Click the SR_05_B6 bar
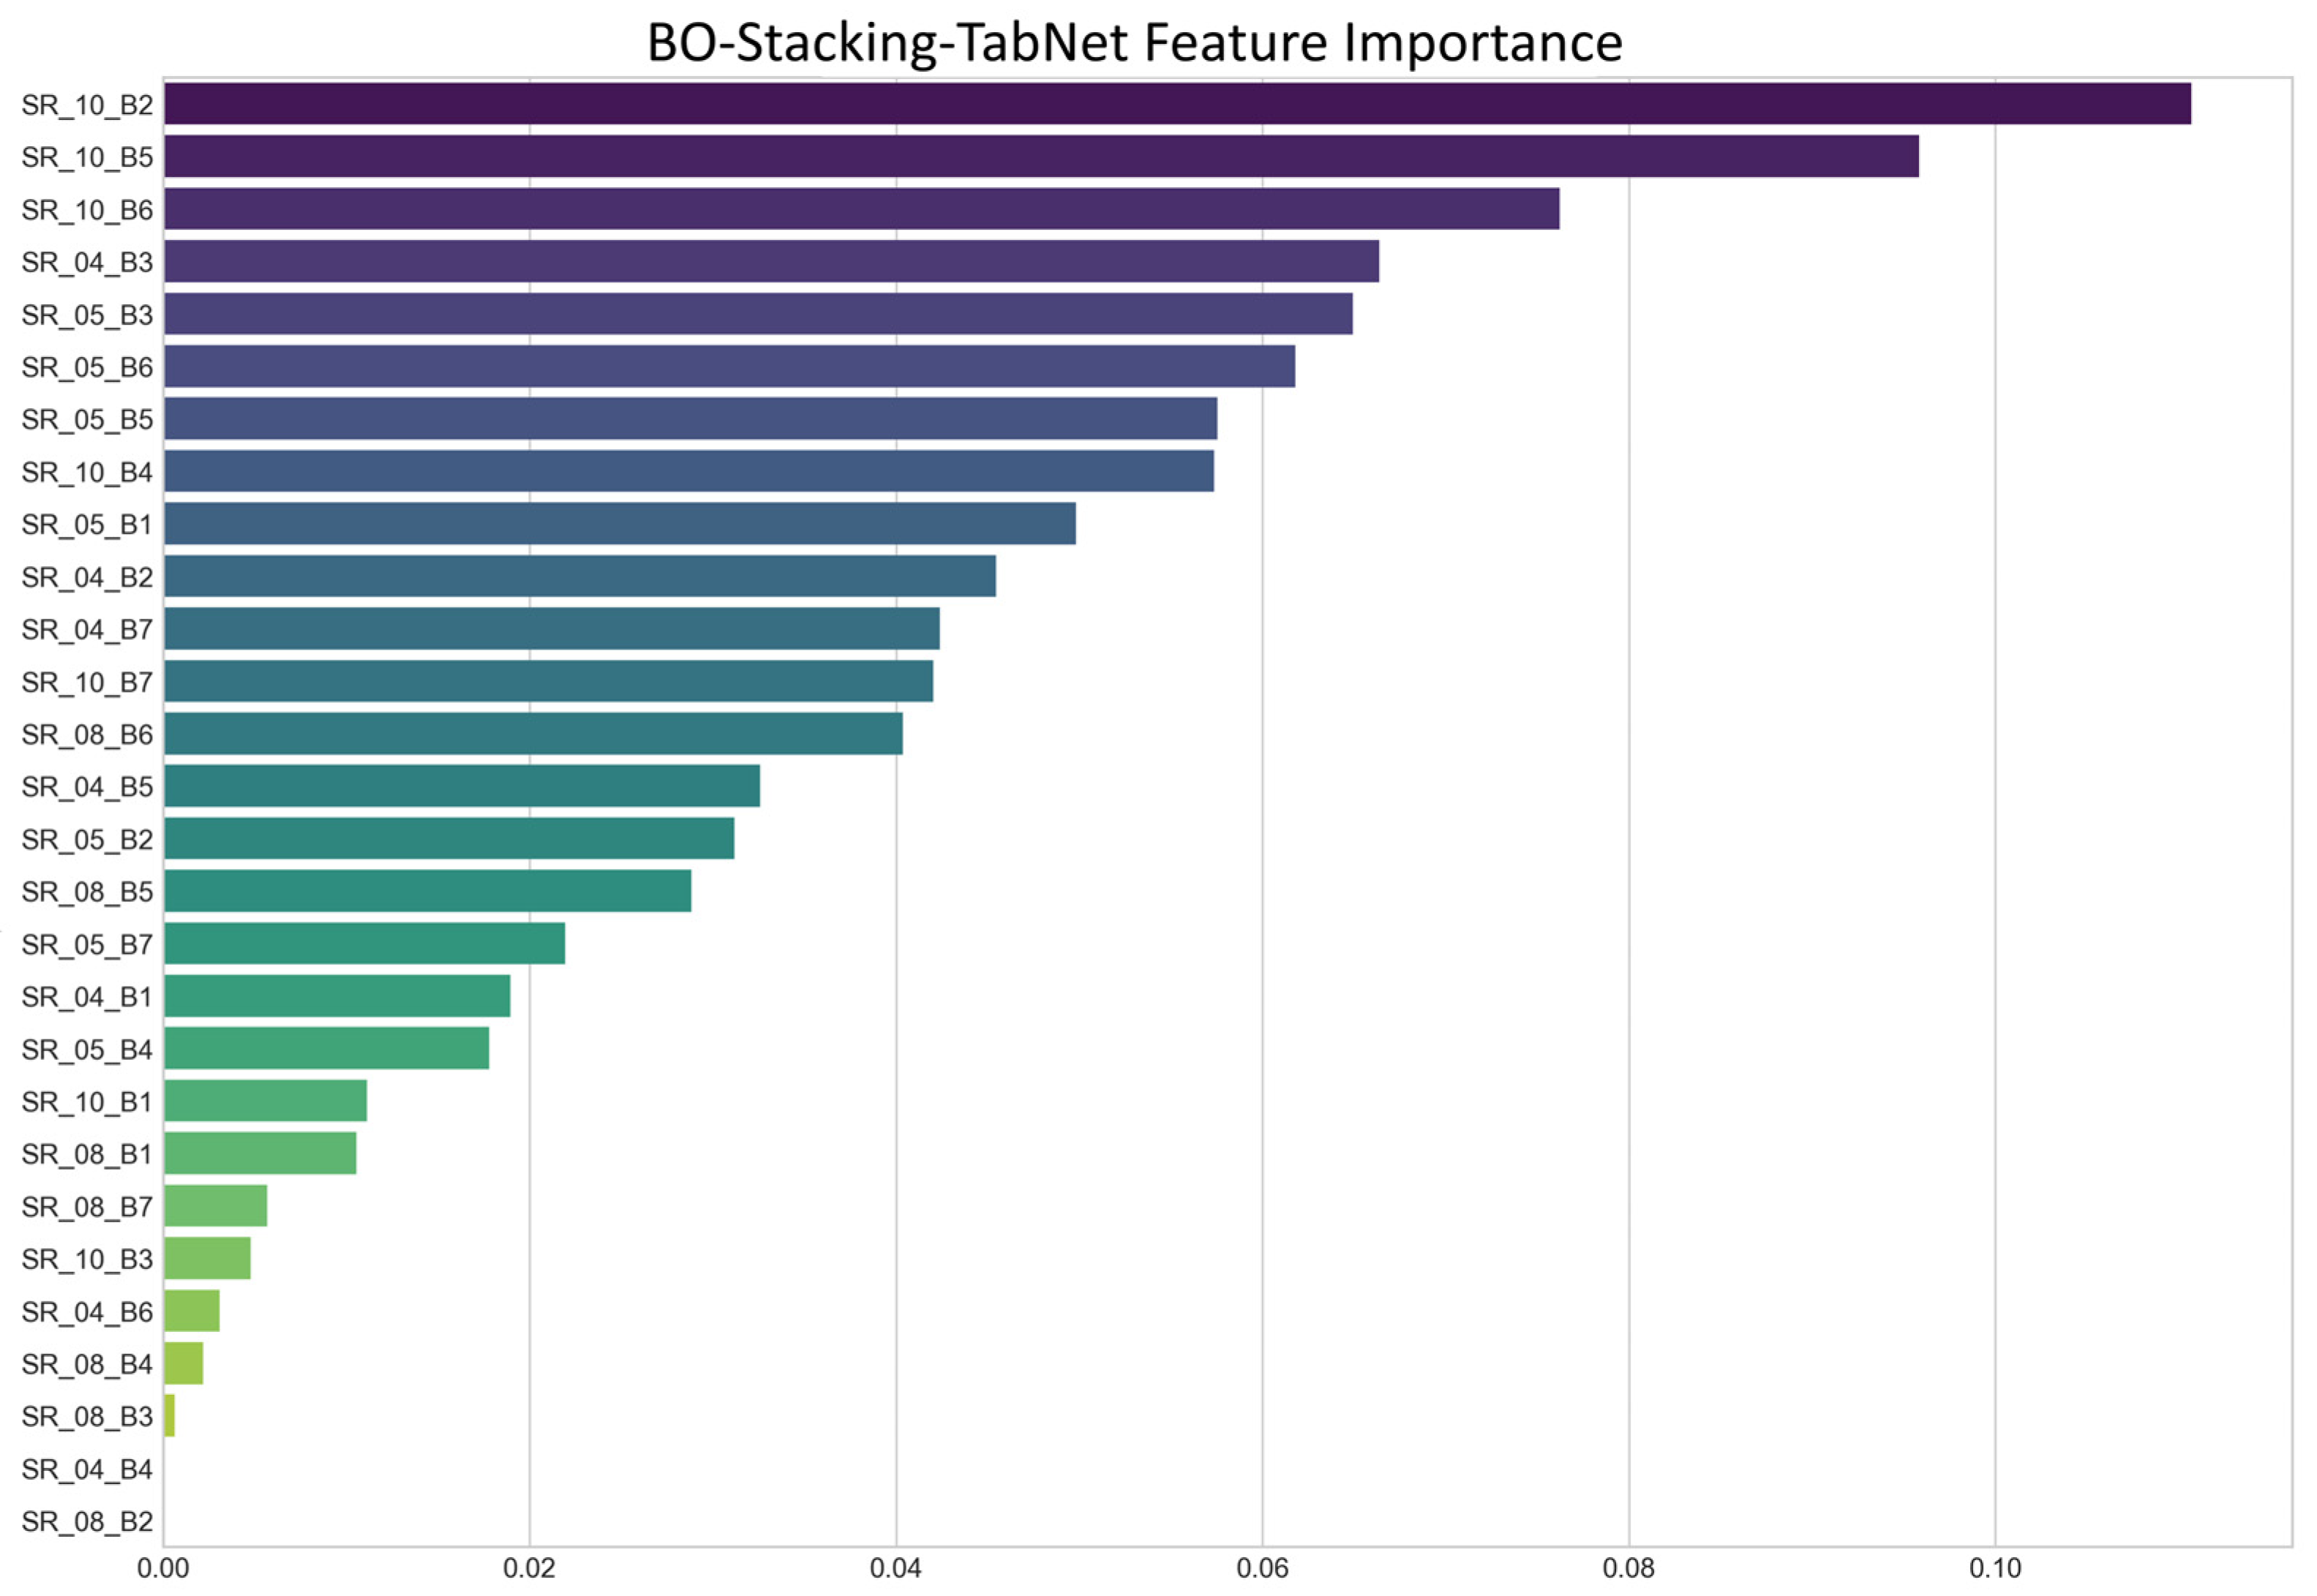Screen dimensions: 2317x1596 click(x=730, y=366)
